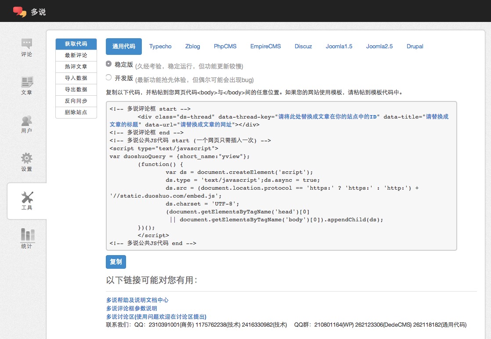
Task: Select the 工具 tools icon
Action: (x=27, y=197)
